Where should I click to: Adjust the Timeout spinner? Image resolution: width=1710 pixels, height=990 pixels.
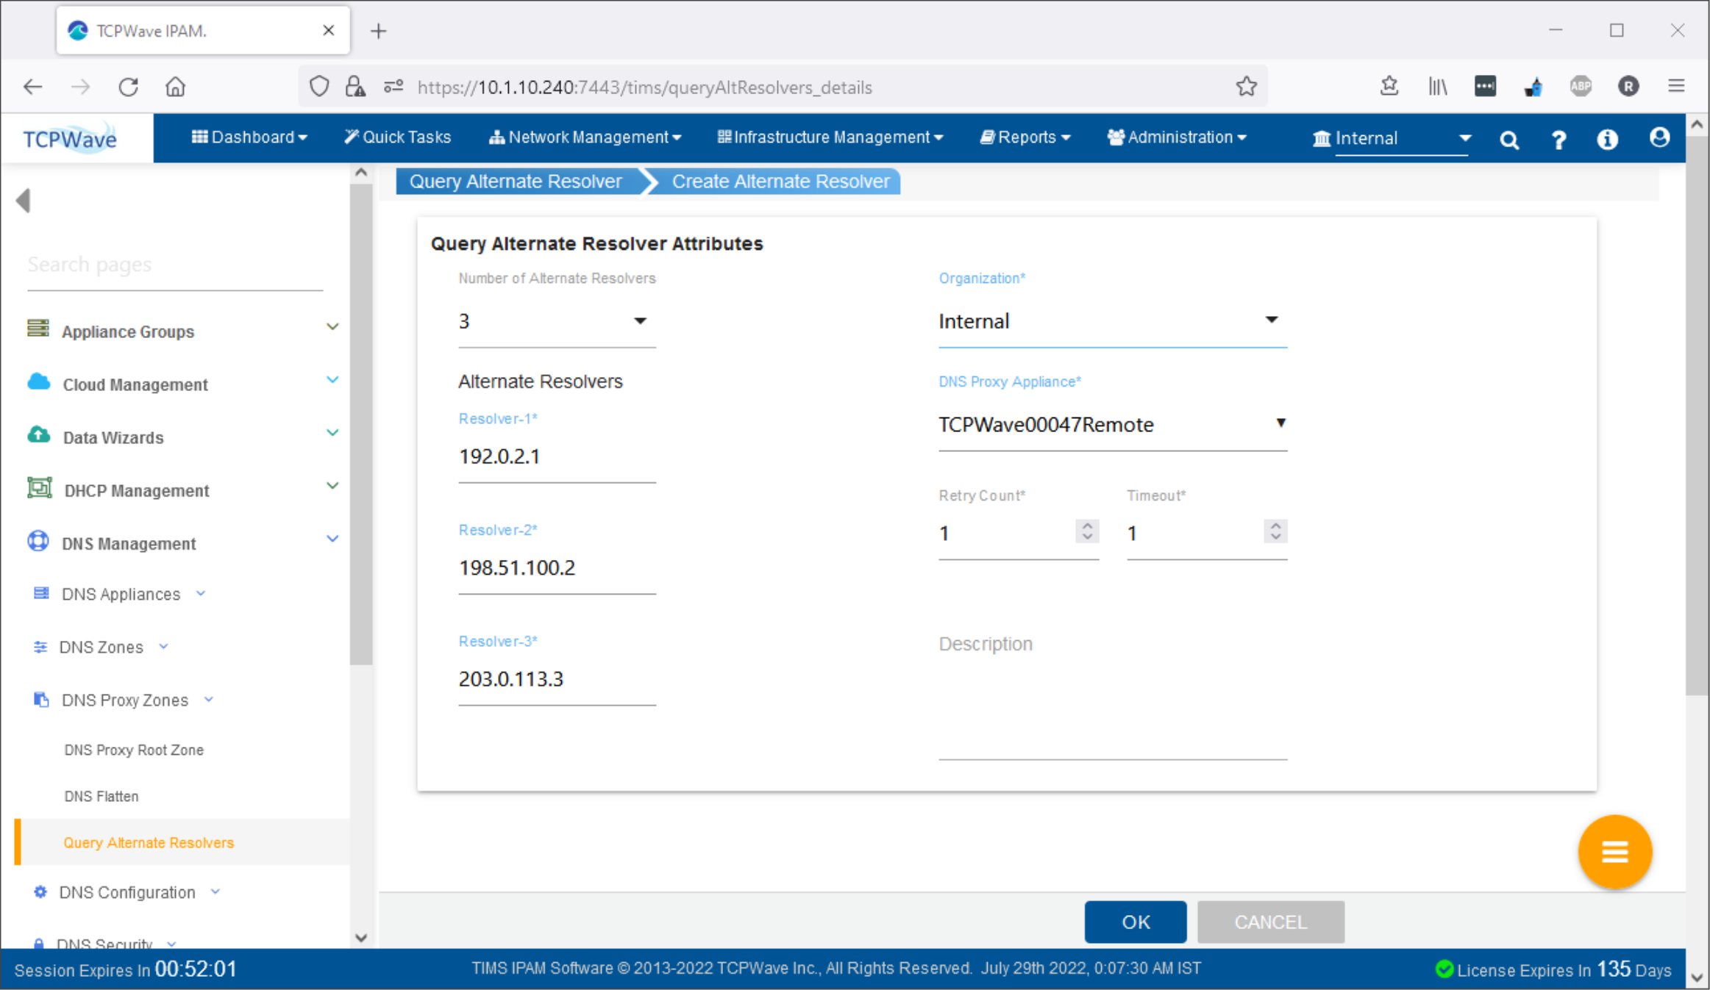(1275, 531)
